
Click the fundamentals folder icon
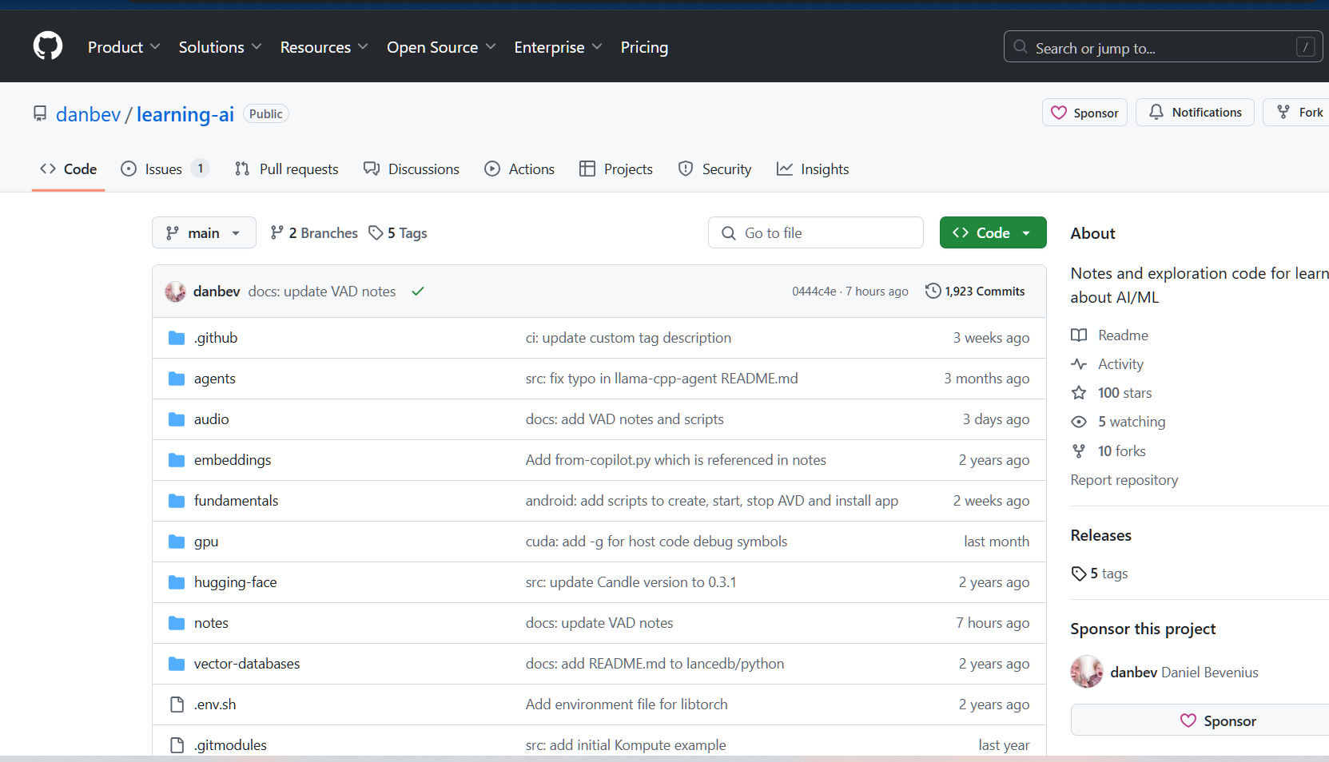tap(177, 501)
